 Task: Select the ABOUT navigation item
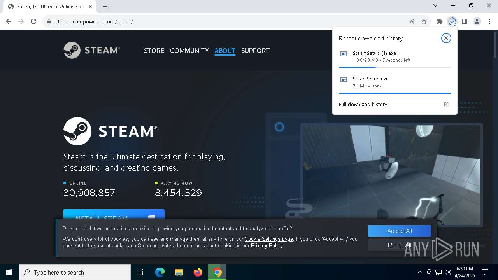225,51
